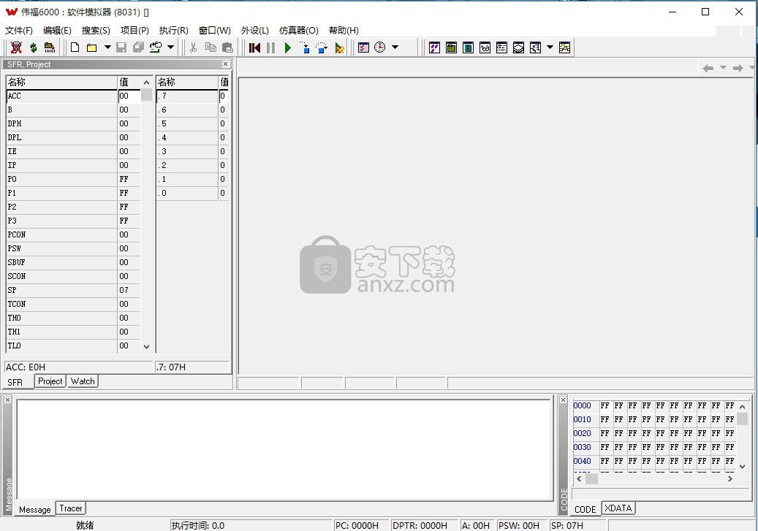Click the project open icon beside save all

click(155, 47)
